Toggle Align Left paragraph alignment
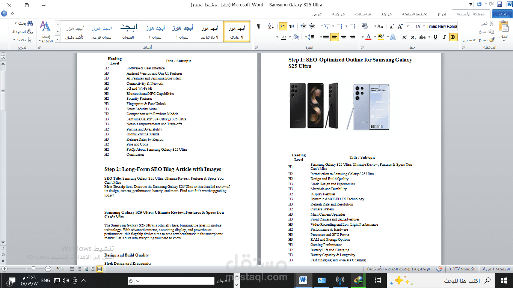Image resolution: width=513 pixels, height=288 pixels. [334, 37]
